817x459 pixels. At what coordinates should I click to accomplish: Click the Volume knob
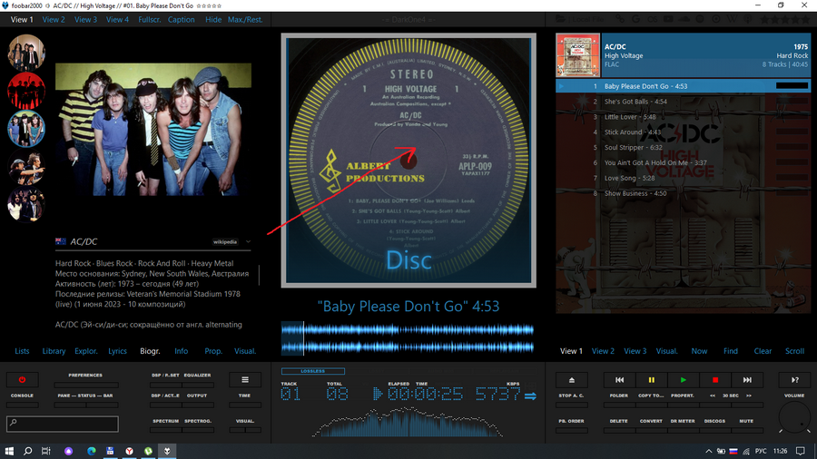pos(794,418)
